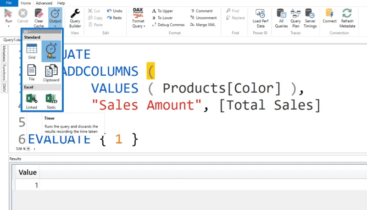This screenshot has width=367, height=210.
Task: Apply Debug Commas formatting
Action: pos(168,25)
